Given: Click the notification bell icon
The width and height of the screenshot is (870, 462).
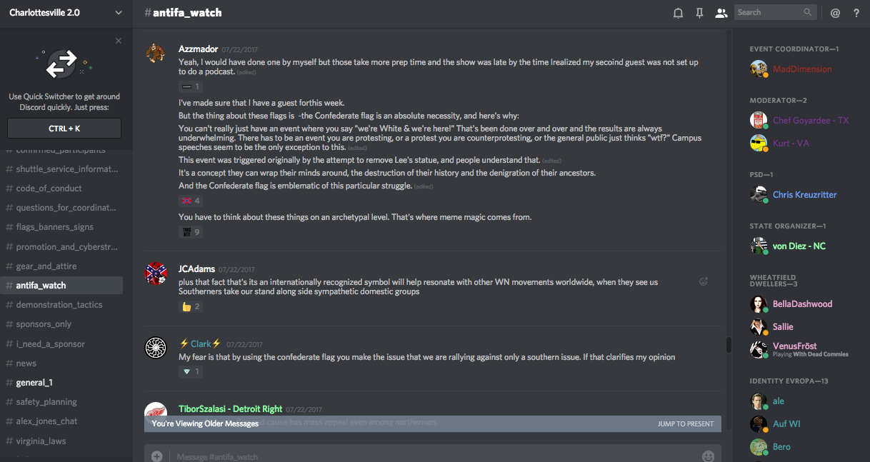Looking at the screenshot, I should coord(679,13).
